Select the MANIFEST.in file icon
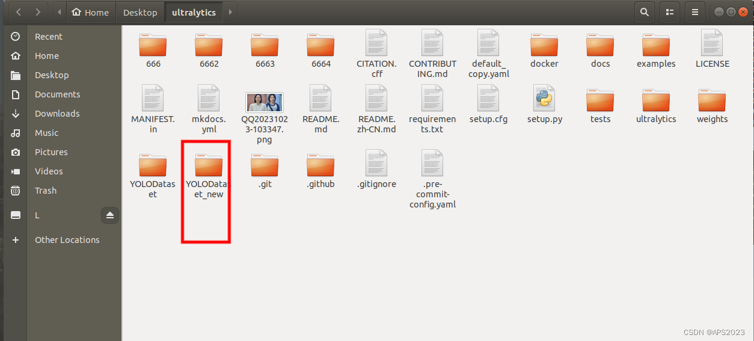The image size is (754, 341). click(153, 98)
